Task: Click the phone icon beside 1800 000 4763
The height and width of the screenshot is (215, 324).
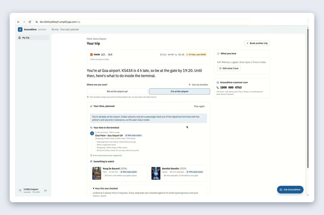Action: (217, 87)
